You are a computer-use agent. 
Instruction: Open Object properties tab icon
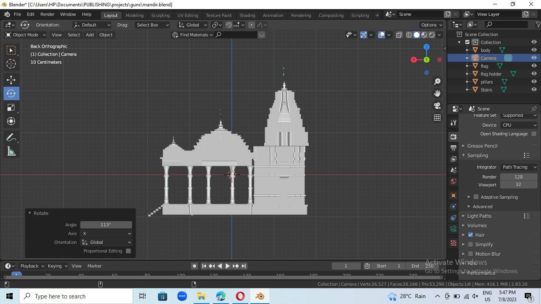point(453,196)
